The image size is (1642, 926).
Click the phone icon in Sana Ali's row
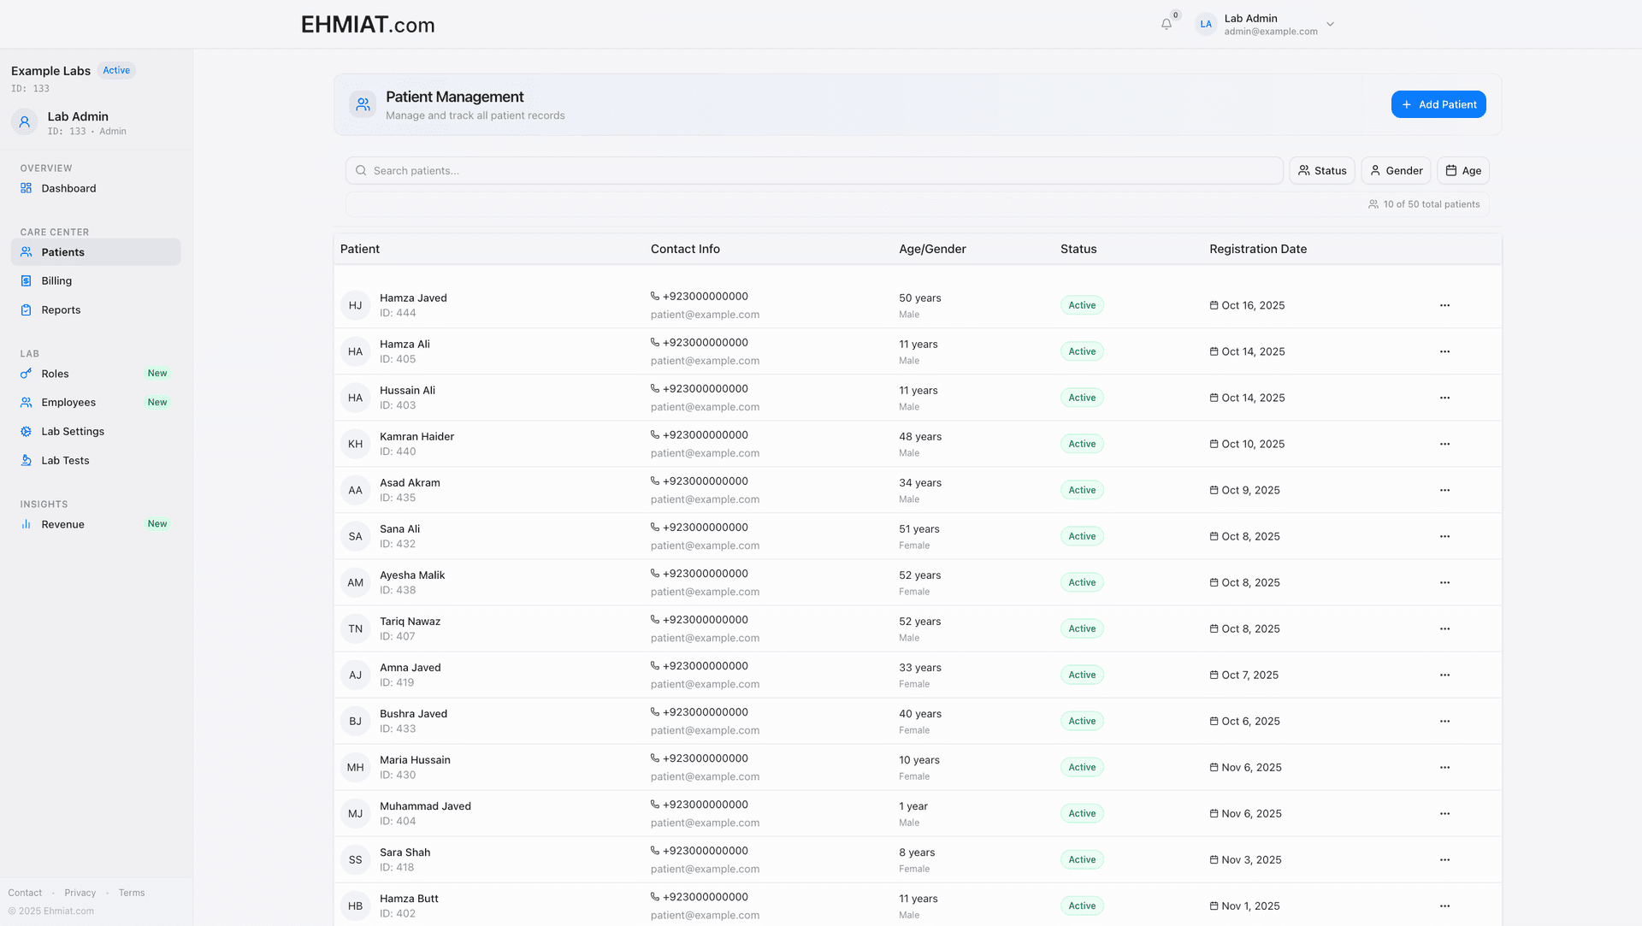click(655, 528)
